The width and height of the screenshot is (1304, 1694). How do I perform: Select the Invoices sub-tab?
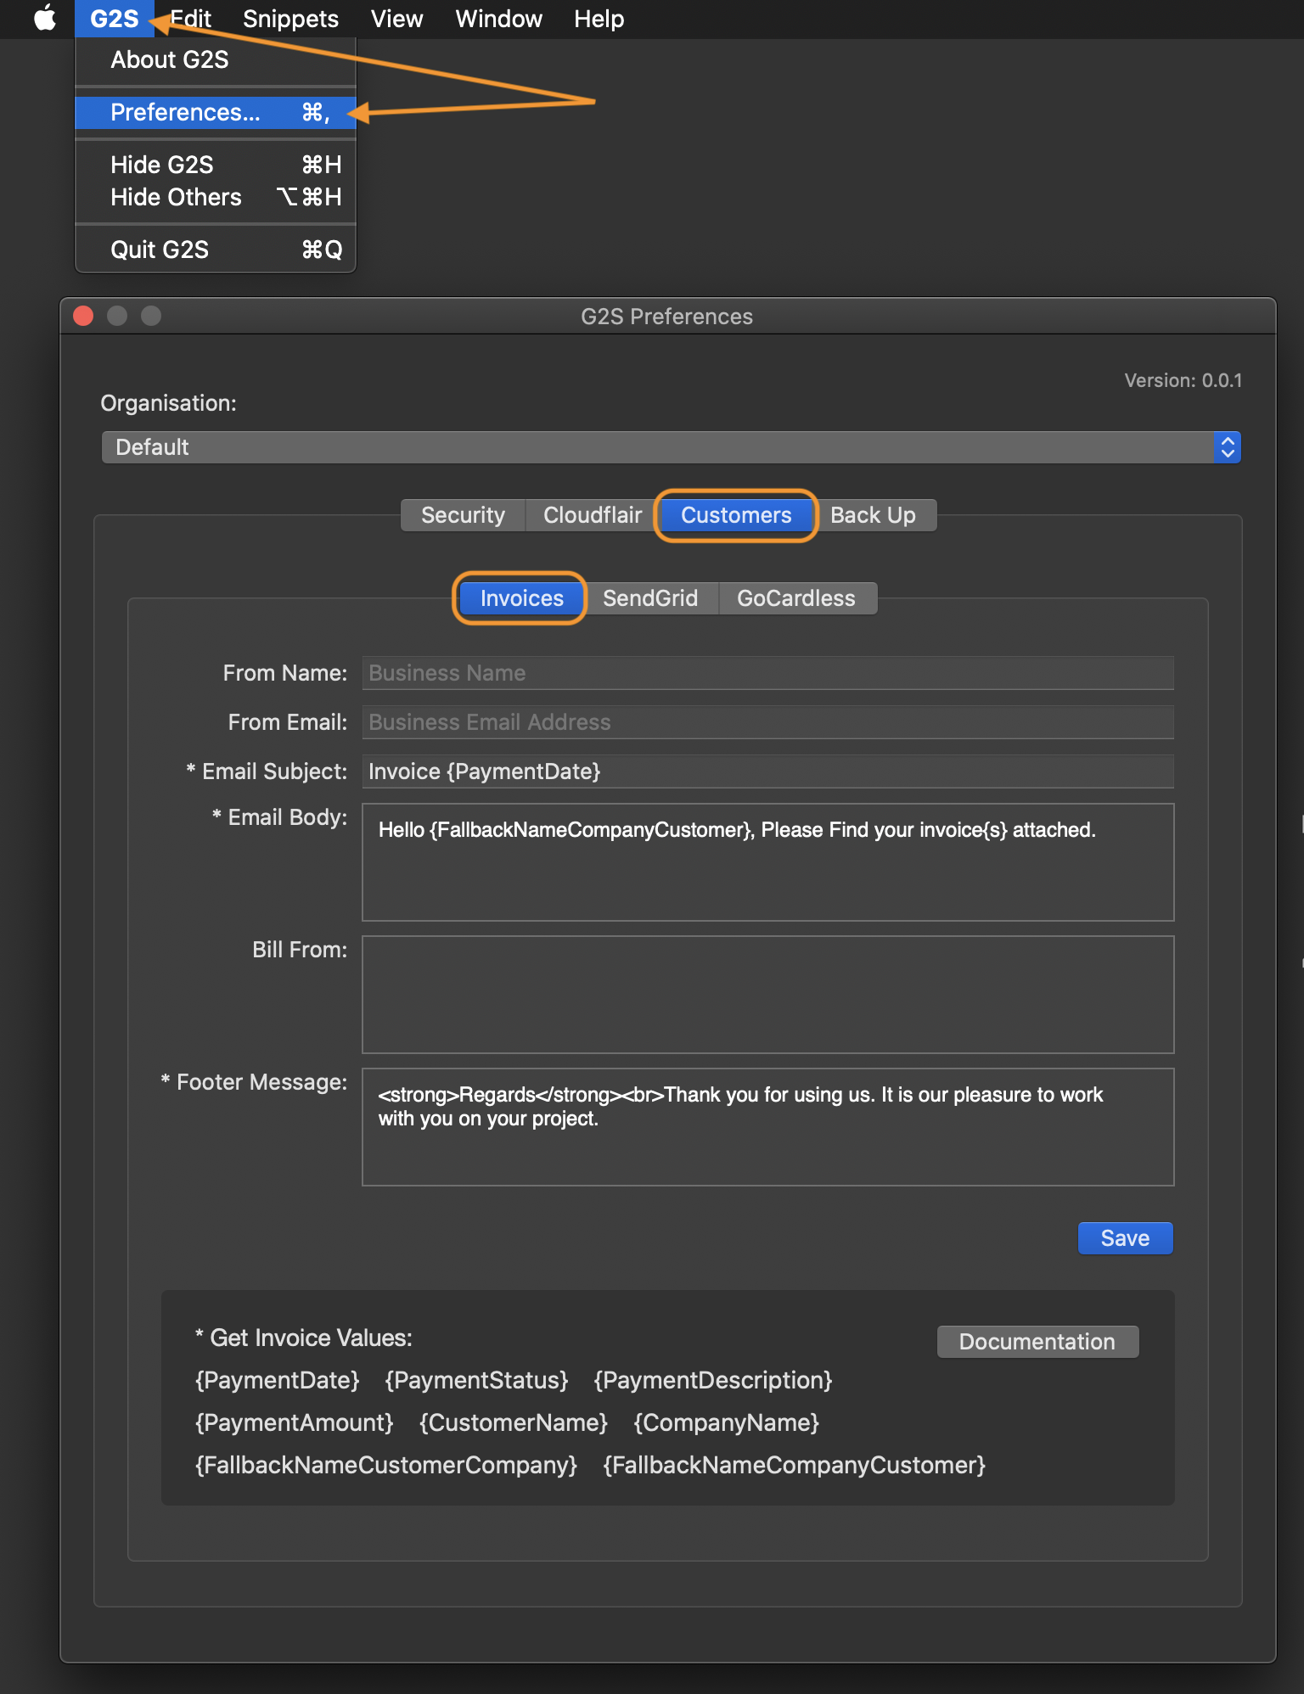(x=521, y=598)
